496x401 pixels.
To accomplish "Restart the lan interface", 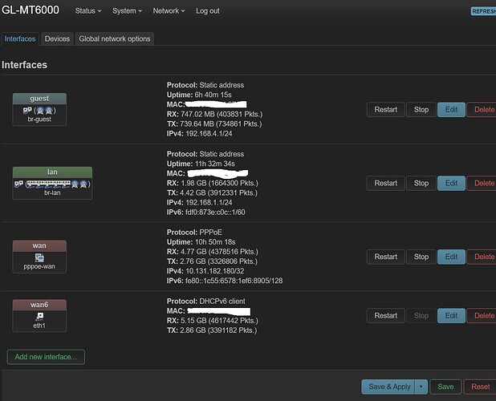I will [385, 184].
